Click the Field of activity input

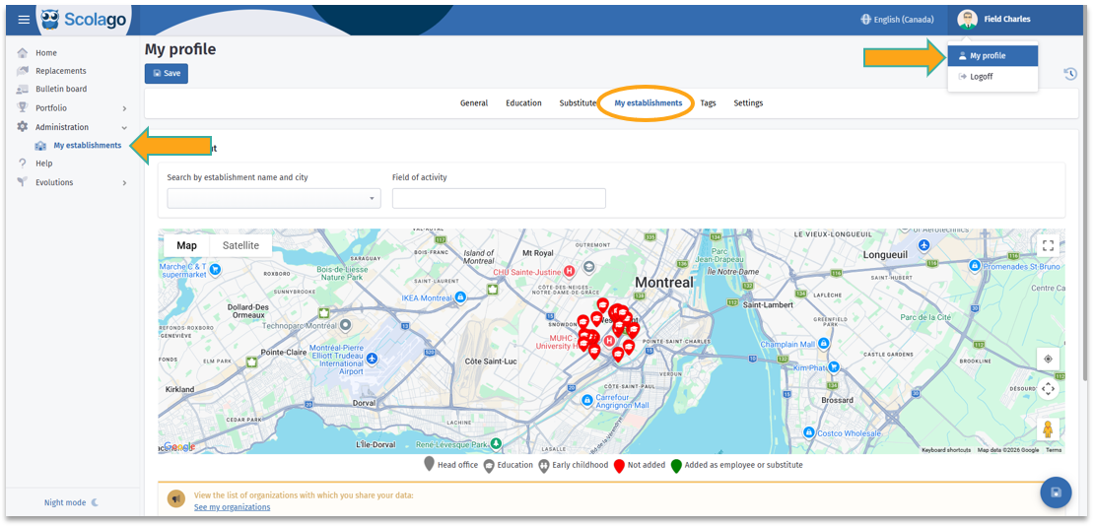(x=499, y=198)
